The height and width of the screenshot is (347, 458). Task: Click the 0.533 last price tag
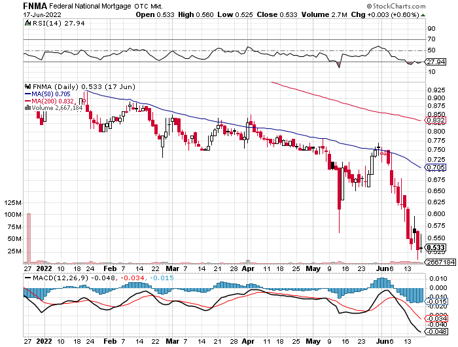(x=435, y=247)
